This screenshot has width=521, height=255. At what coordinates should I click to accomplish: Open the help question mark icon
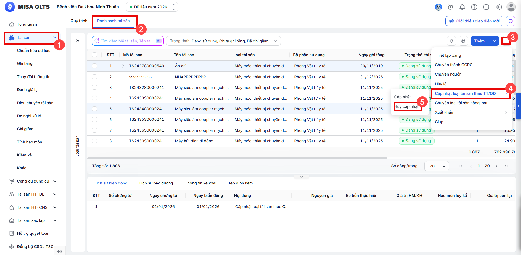click(x=474, y=7)
